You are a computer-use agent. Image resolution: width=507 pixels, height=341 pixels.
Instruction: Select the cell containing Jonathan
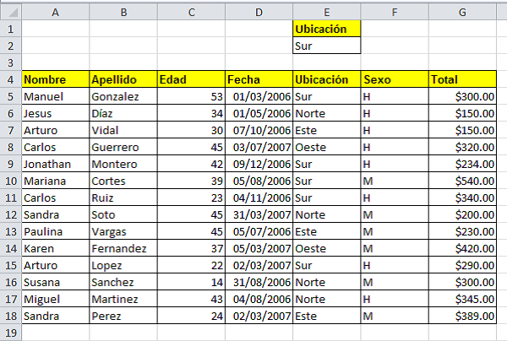[x=55, y=164]
